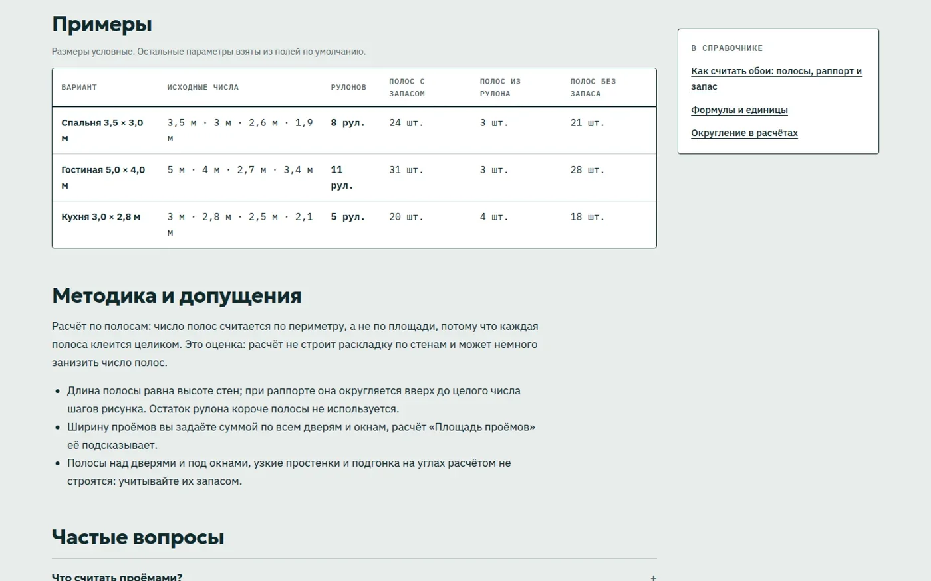Viewport: 931px width, 581px height.
Task: Click the "11 рул." value for Гостиная
Action: pyautogui.click(x=342, y=178)
